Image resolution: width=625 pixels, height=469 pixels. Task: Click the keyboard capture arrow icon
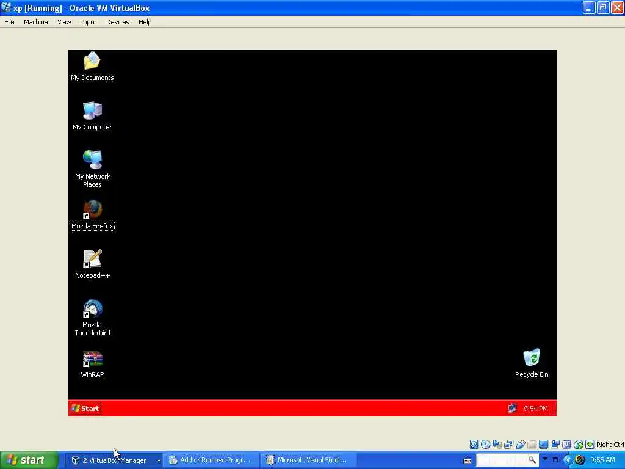coord(590,445)
